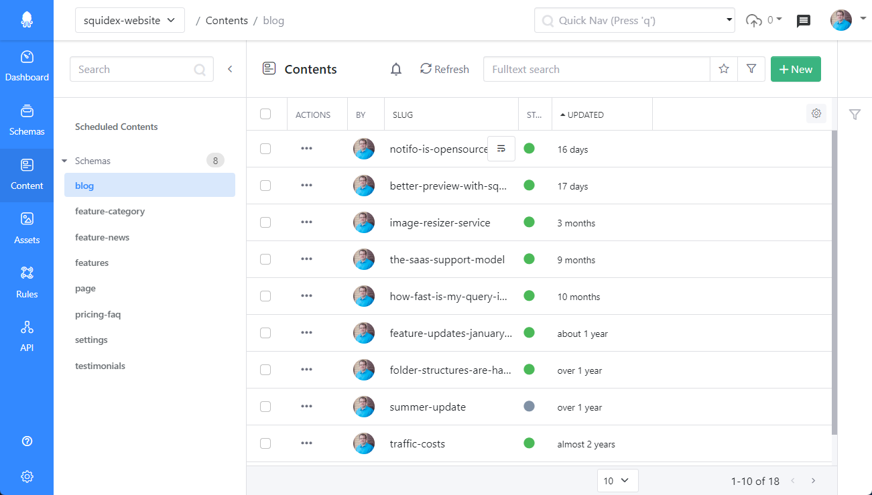
Task: Switch to the feature-news schema
Action: tap(102, 236)
